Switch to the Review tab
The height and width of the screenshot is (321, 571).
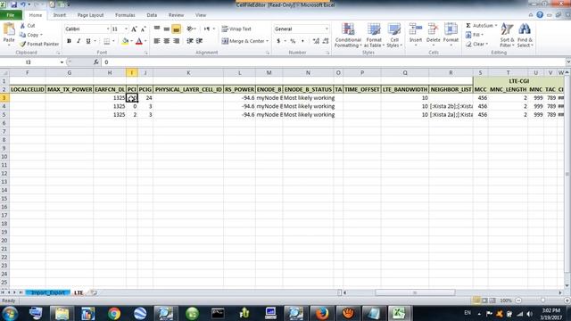[x=176, y=15]
